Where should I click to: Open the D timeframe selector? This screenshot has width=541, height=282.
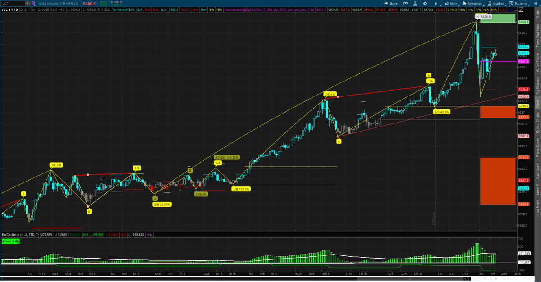436,3
